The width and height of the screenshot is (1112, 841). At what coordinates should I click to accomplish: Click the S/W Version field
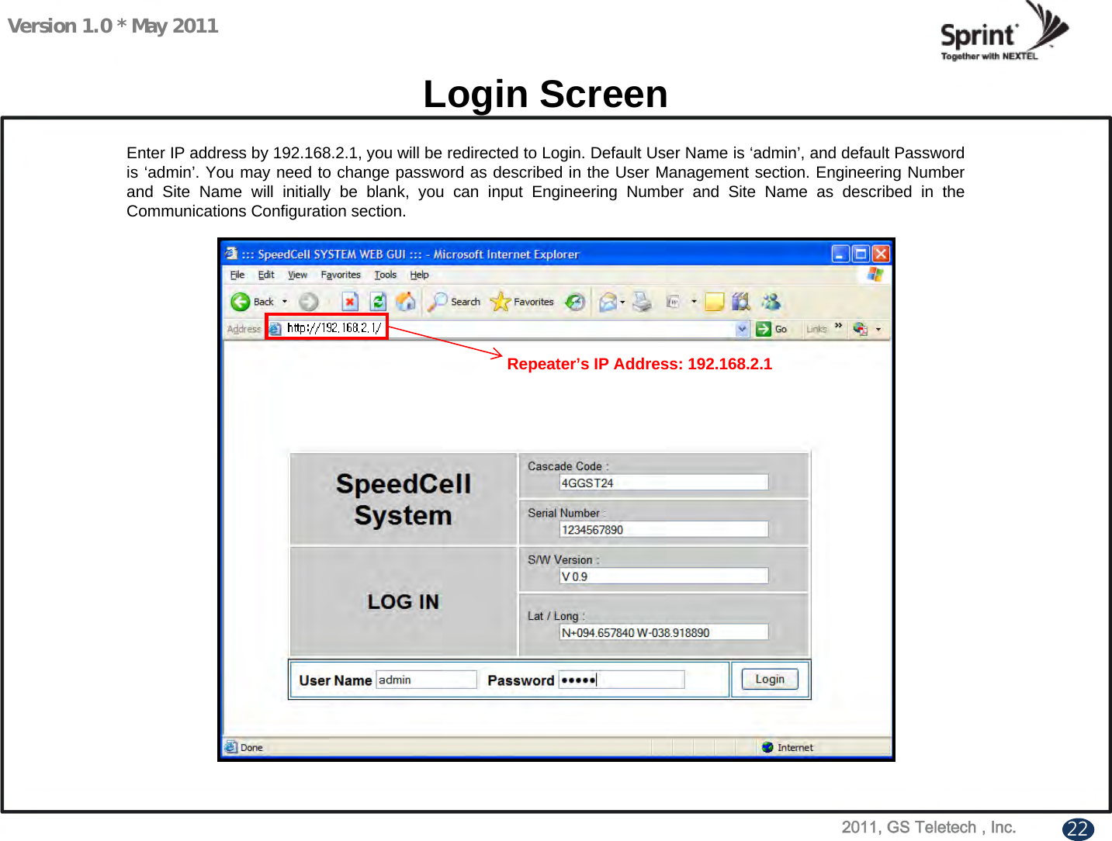click(663, 576)
